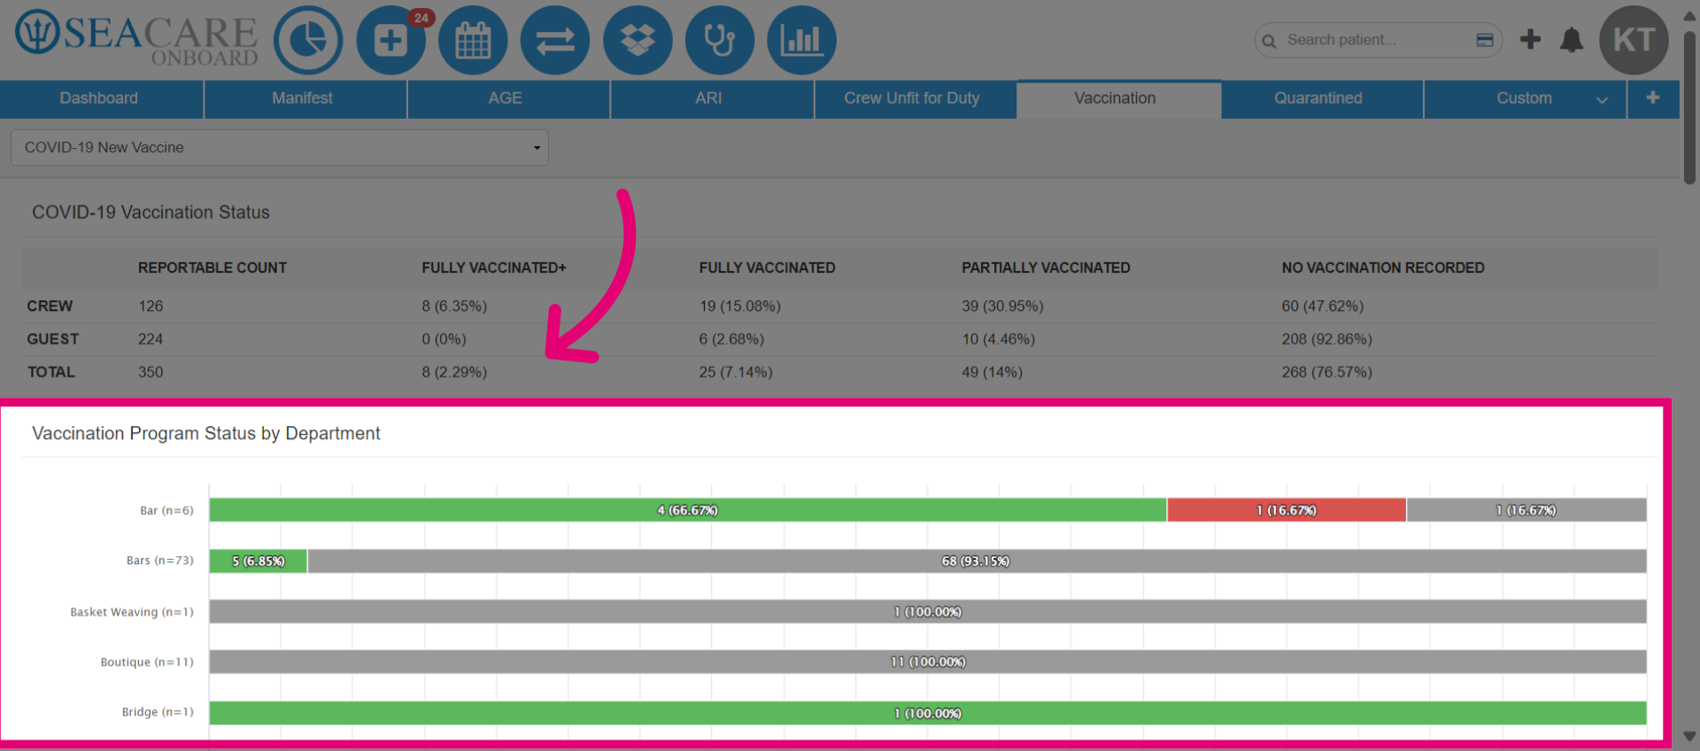The image size is (1700, 751).
Task: Click the page vertical scrollbar
Action: (1689, 106)
